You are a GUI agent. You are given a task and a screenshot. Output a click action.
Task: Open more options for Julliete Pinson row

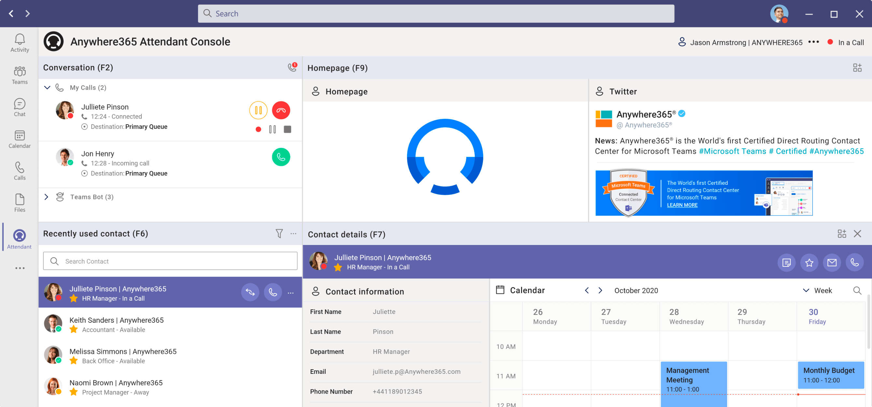point(290,293)
